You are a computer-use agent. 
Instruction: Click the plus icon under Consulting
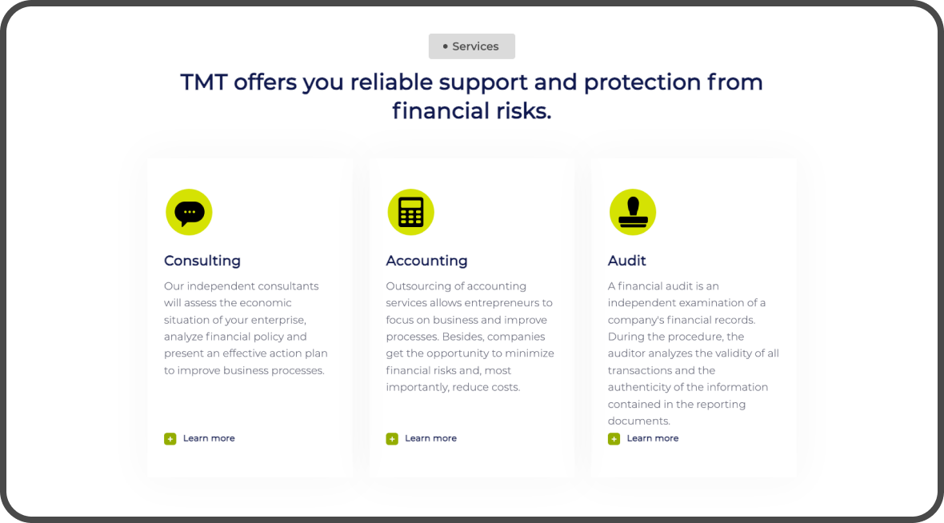(x=170, y=438)
